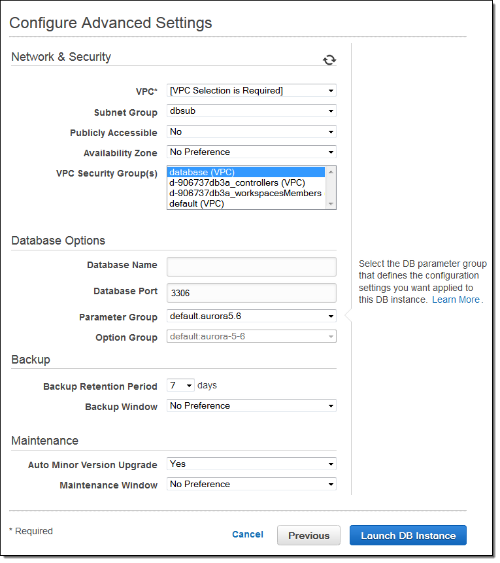Open the Learn More link

(456, 300)
